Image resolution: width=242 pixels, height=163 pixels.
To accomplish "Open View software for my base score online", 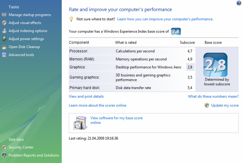I will [117, 120].
